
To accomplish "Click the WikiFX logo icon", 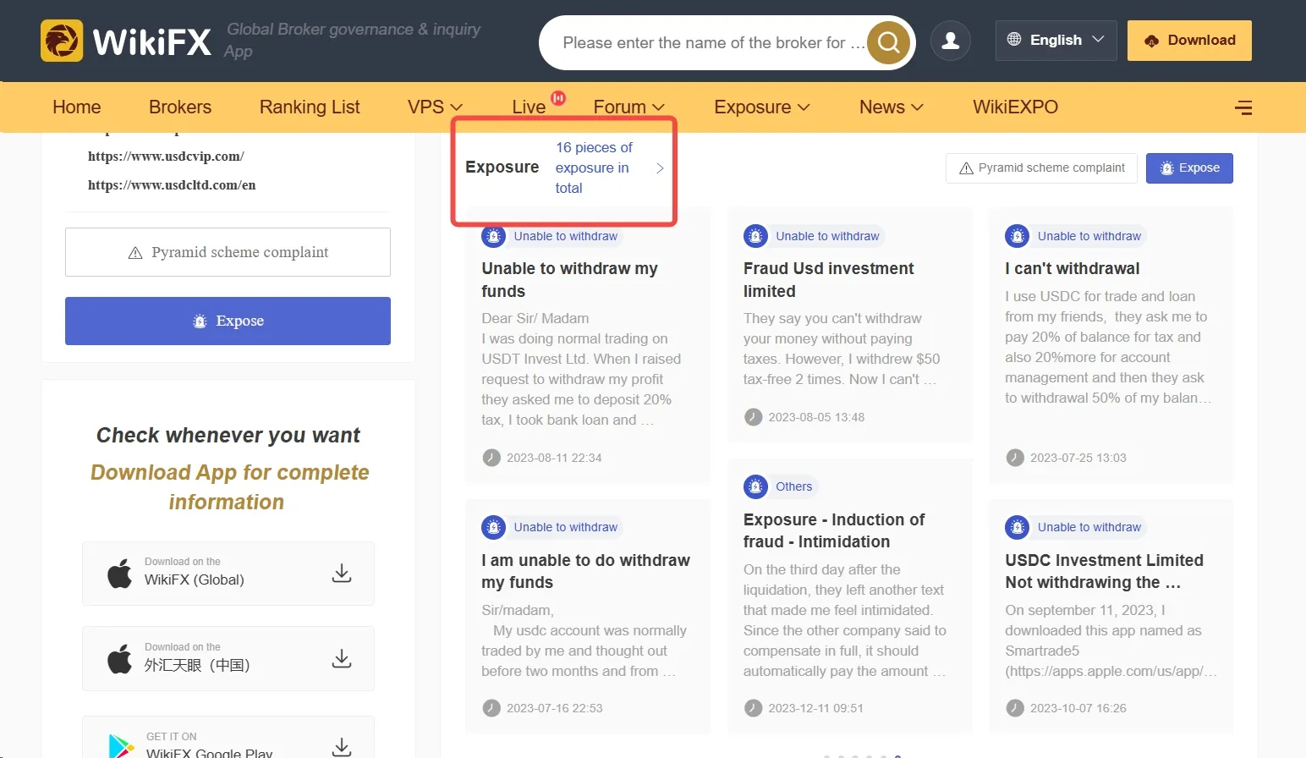I will (62, 41).
